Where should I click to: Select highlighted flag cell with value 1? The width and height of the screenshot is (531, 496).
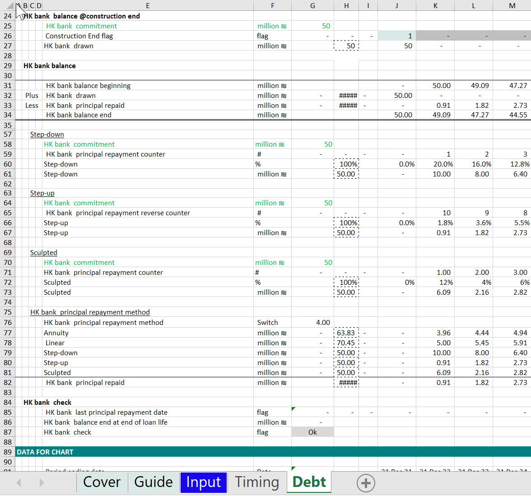(x=396, y=36)
